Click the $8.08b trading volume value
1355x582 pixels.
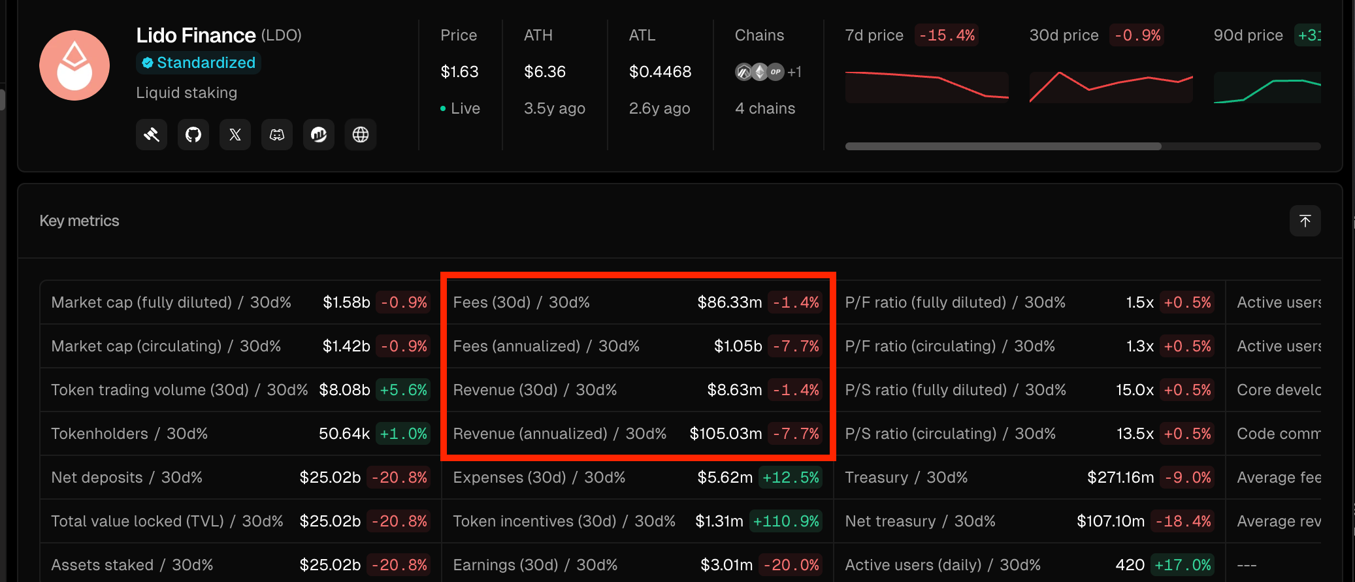coord(344,390)
